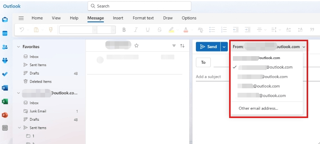The image size is (320, 144).
Task: Launch the Word app icon
Action: [5, 88]
